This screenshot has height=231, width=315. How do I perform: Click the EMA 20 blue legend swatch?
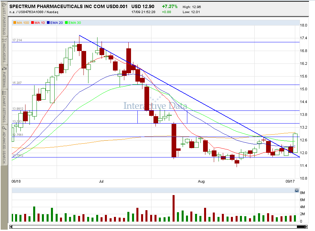[x=48, y=22]
